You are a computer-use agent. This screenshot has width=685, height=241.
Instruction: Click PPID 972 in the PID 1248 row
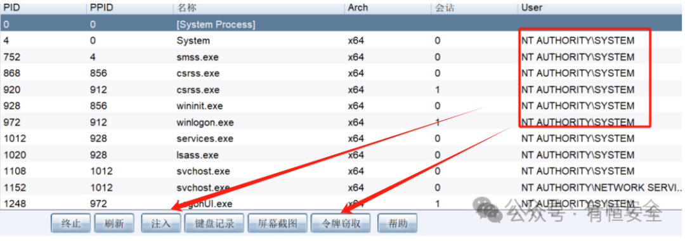[x=99, y=204]
